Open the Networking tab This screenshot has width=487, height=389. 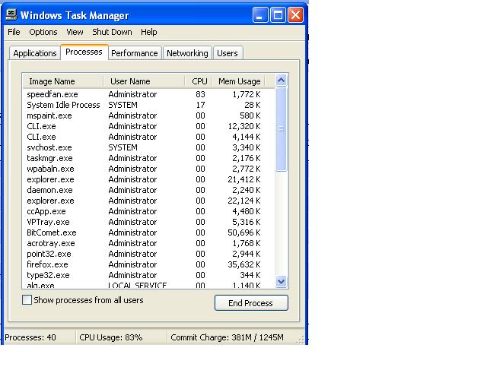187,53
